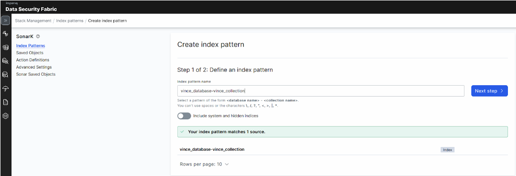Open the document search icon in sidebar

pos(5,61)
